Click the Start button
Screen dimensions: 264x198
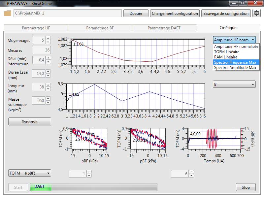click(18, 187)
